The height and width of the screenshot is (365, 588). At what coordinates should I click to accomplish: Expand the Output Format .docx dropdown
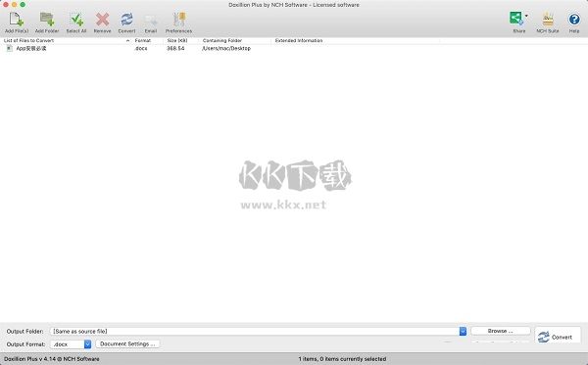[x=87, y=344]
